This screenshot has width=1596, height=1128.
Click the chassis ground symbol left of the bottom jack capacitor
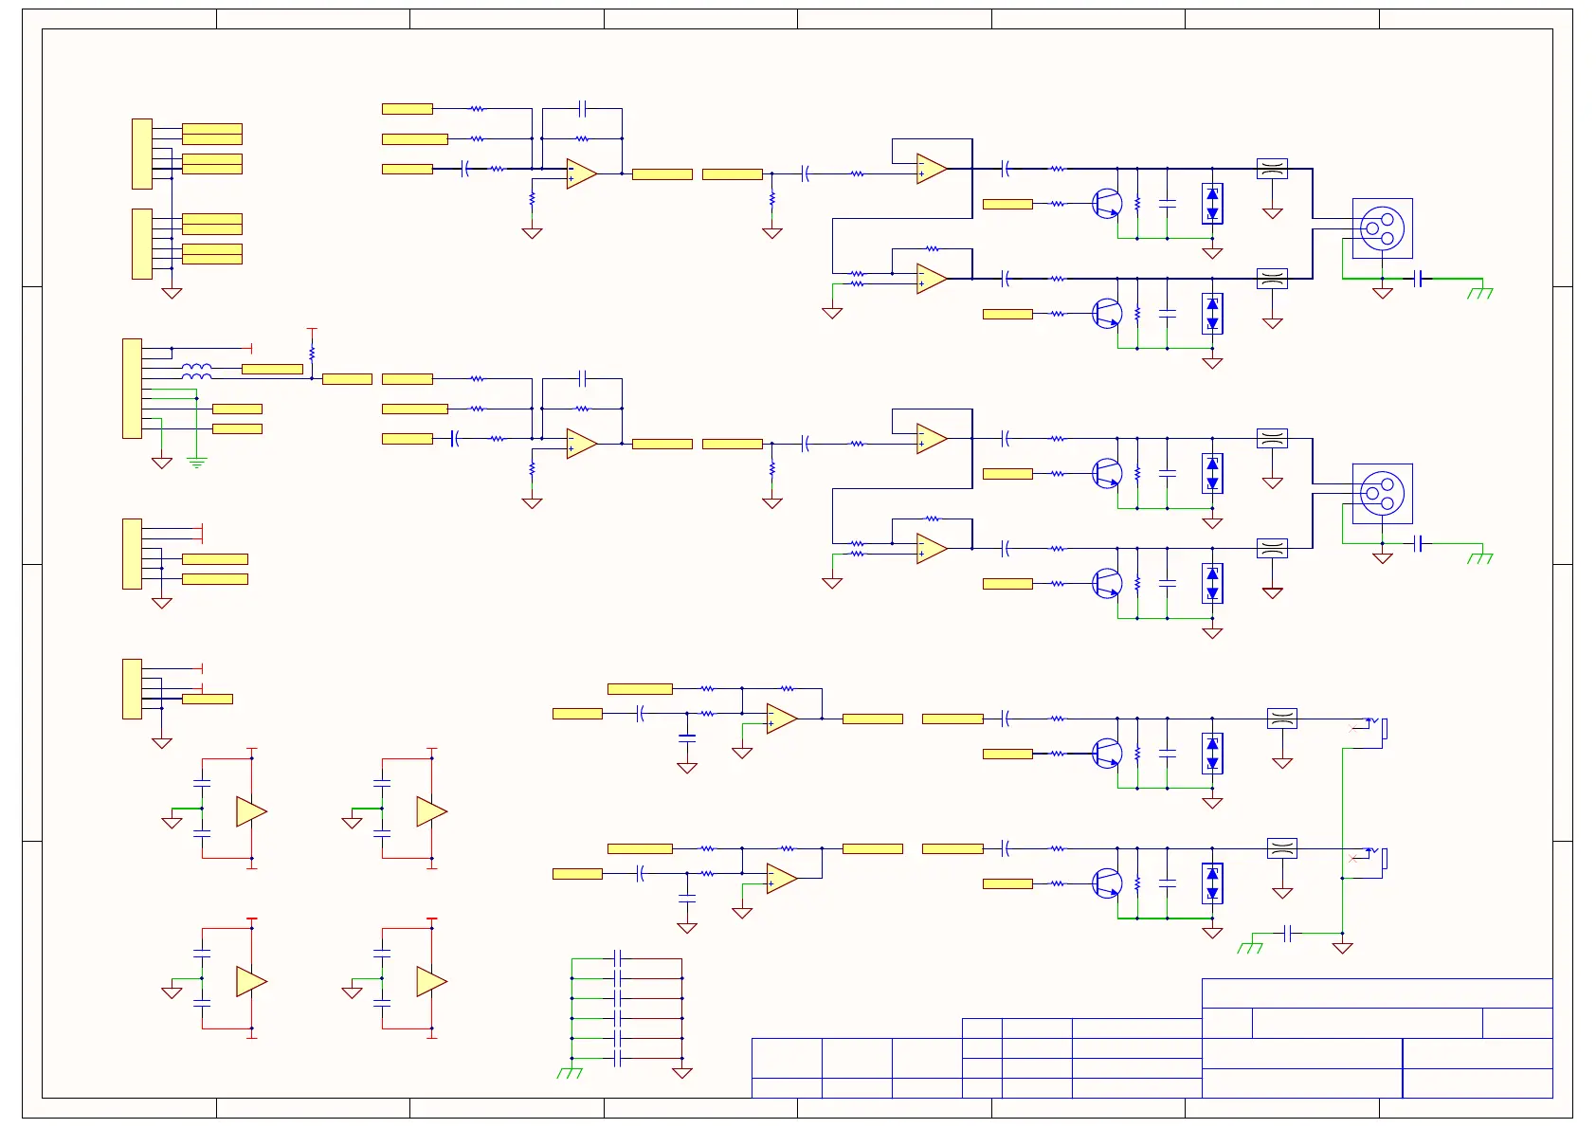pyautogui.click(x=1250, y=947)
